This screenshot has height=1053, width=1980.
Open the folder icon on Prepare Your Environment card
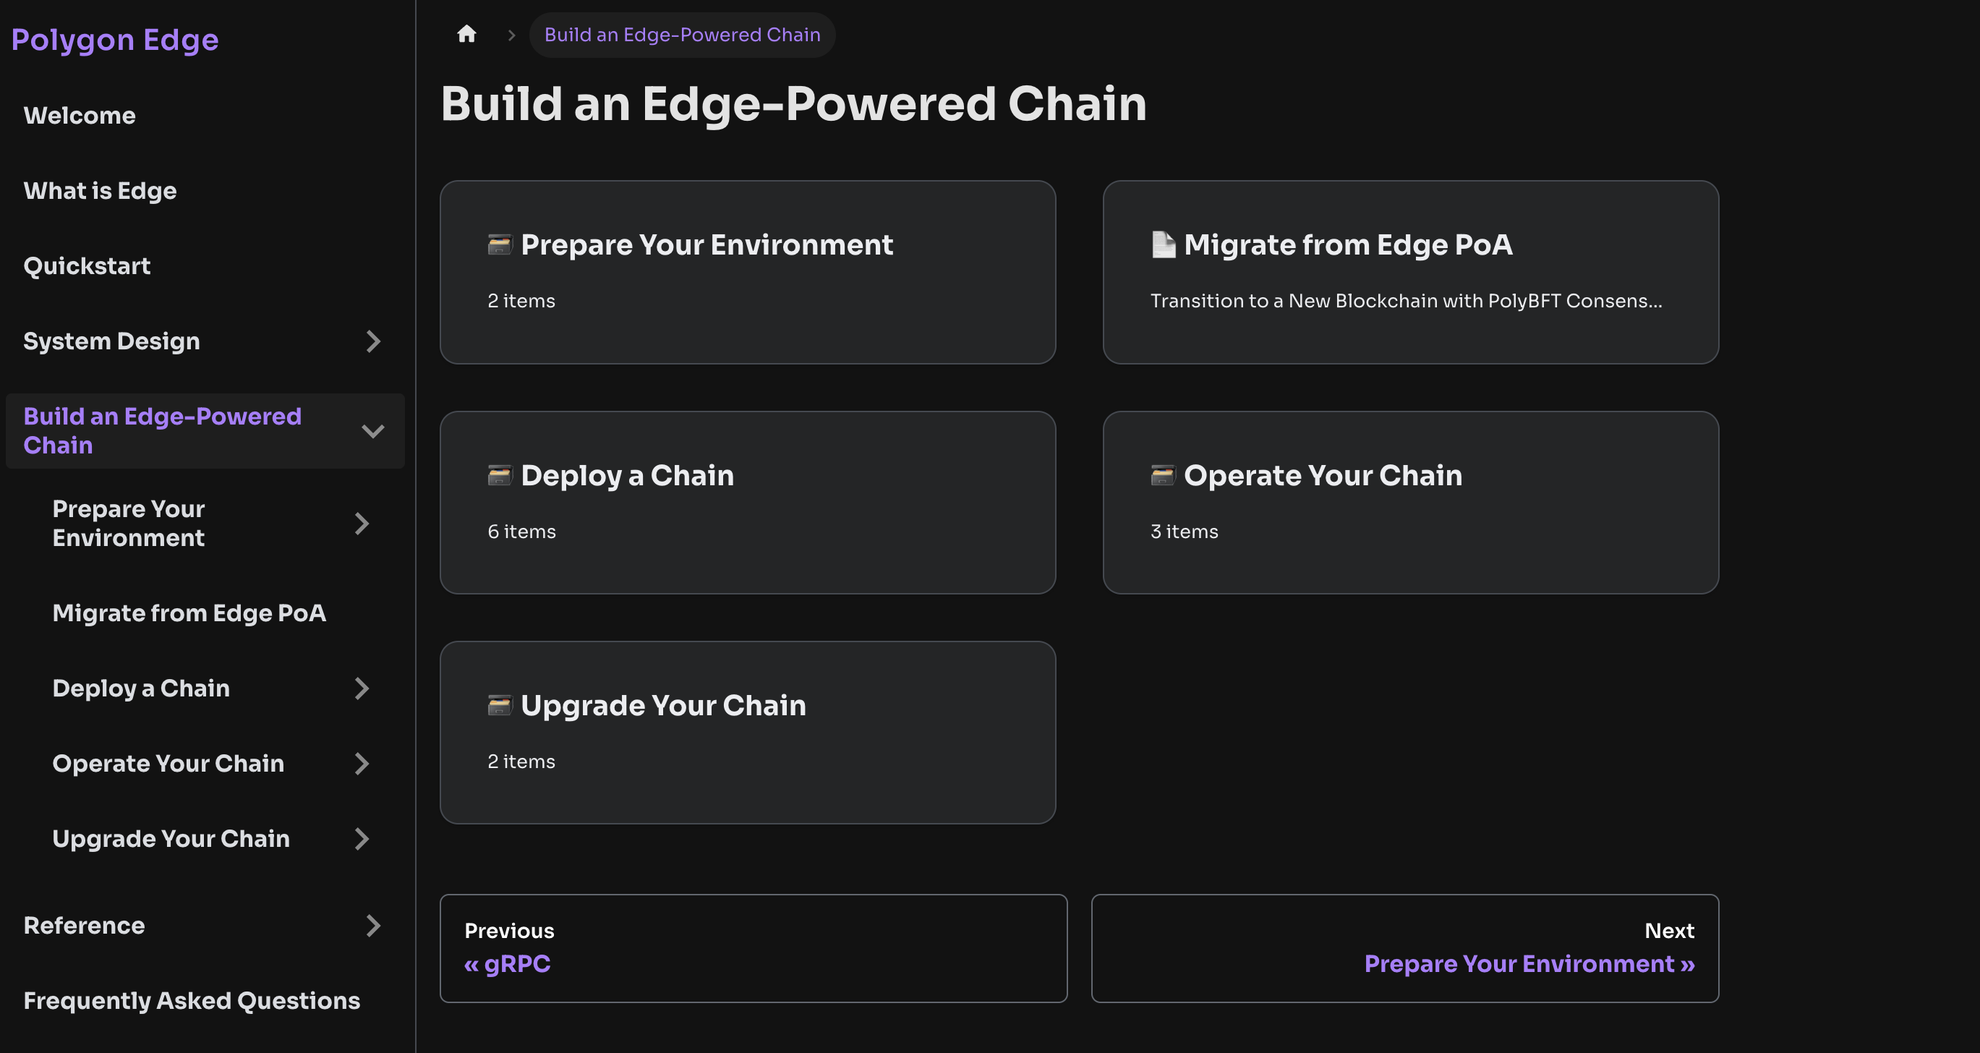coord(499,244)
